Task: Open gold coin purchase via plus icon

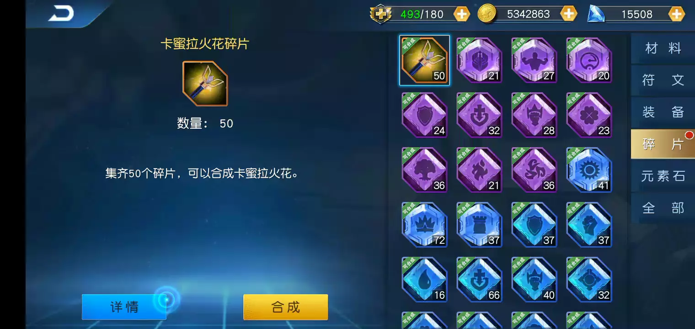Action: 568,14
